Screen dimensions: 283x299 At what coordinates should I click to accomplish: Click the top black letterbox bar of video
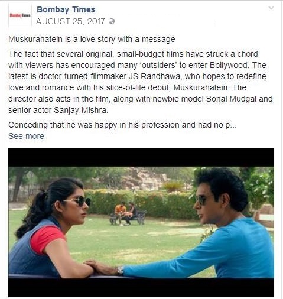(141, 157)
